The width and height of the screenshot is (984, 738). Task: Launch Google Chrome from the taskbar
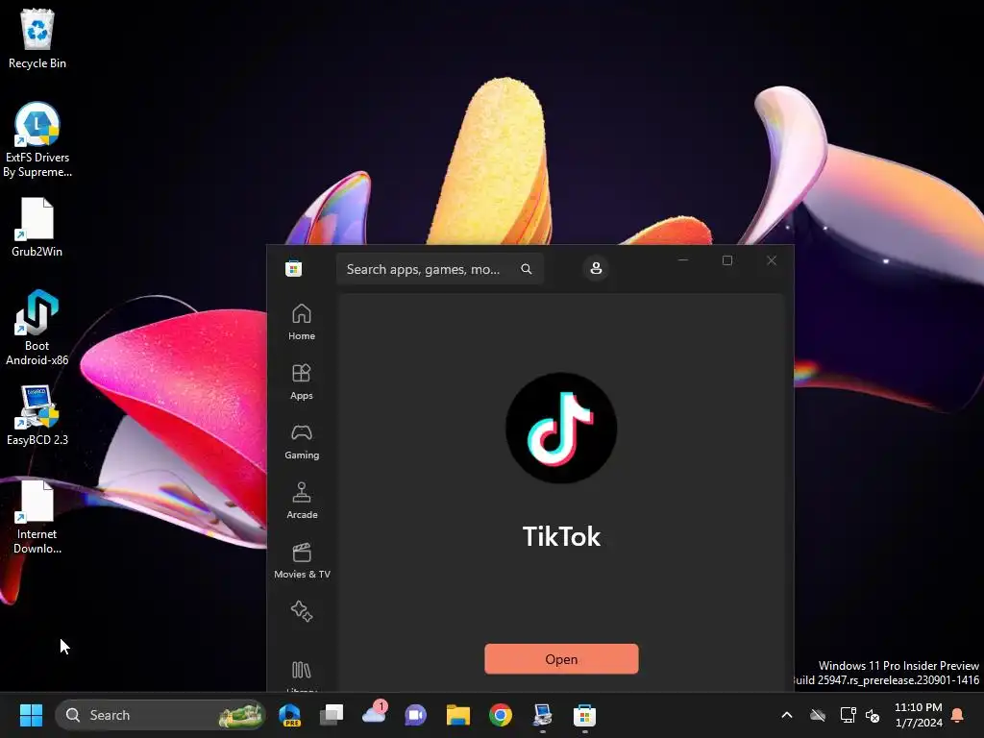point(500,715)
